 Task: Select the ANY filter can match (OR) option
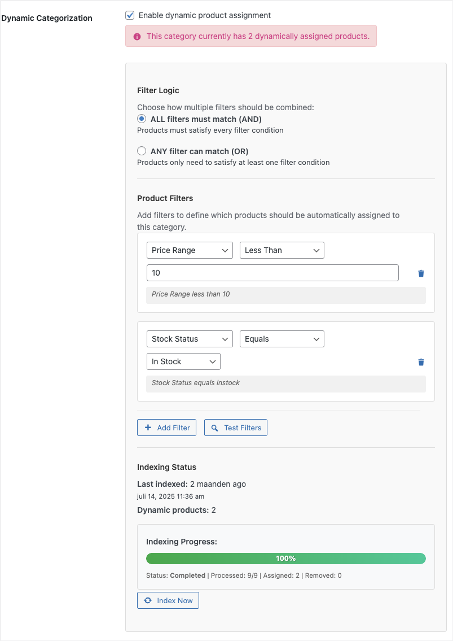tap(141, 151)
